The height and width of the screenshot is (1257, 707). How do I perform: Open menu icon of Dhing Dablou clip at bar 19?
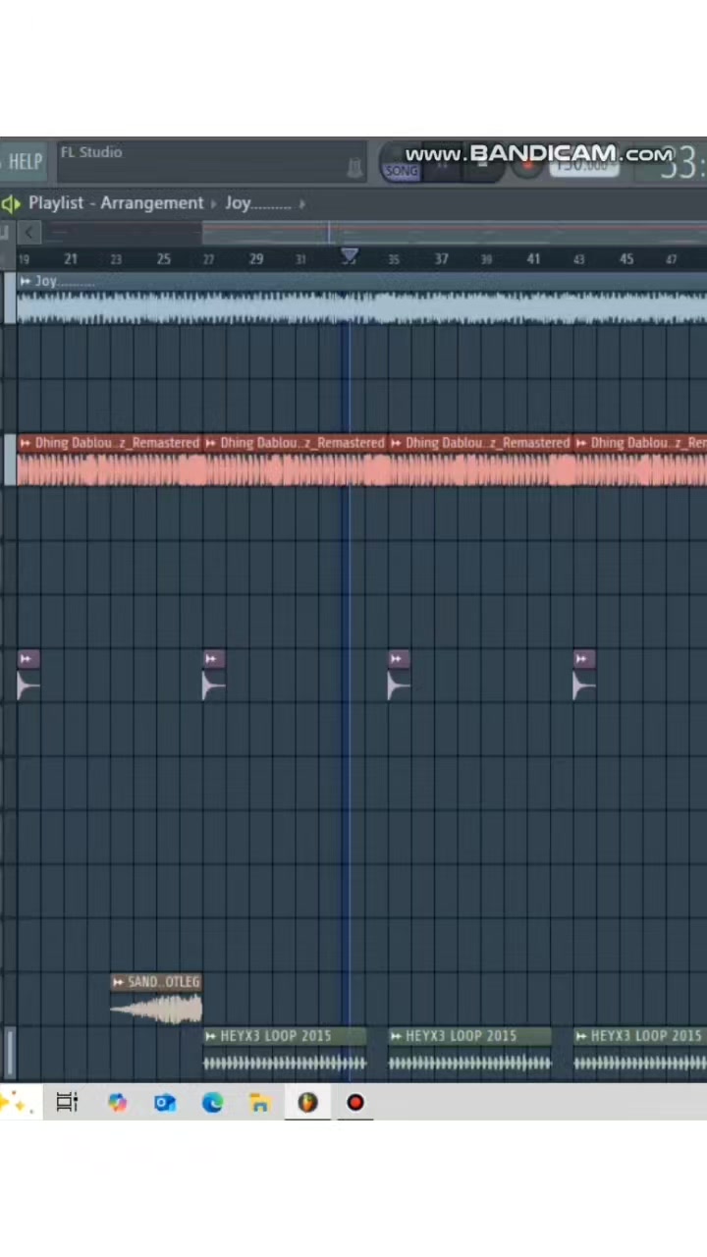(x=26, y=443)
